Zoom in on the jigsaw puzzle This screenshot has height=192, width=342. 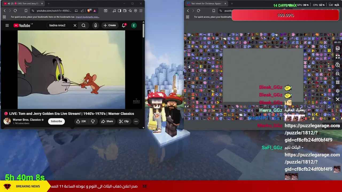point(338,65)
